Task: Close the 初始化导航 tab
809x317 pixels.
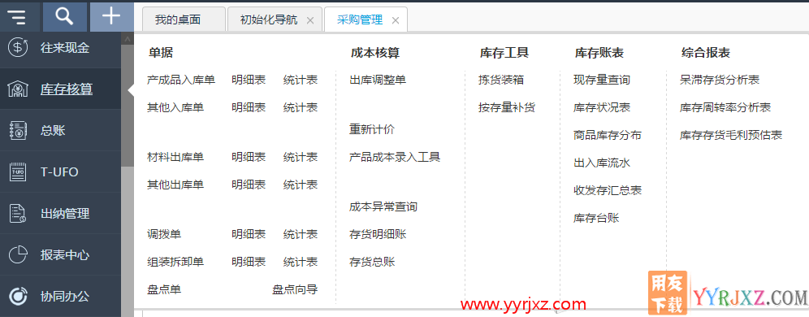Action: [310, 20]
